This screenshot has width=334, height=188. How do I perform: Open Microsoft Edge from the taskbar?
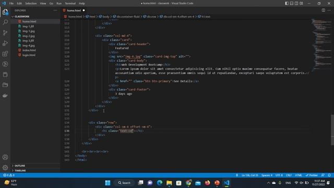160,183
